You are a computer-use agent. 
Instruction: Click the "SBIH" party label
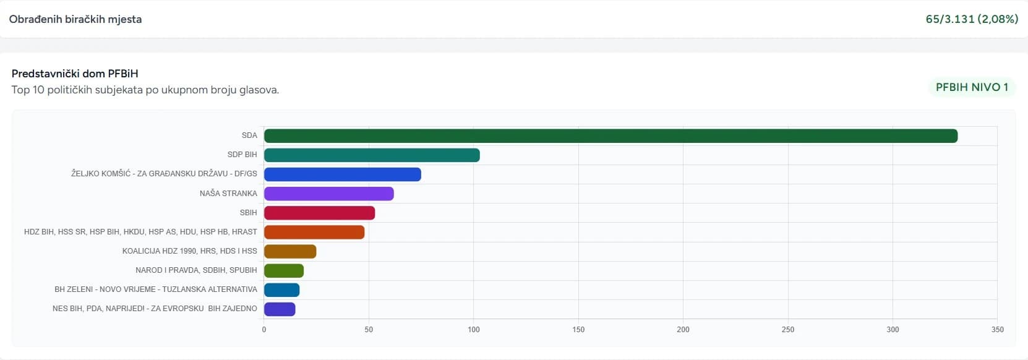(248, 213)
